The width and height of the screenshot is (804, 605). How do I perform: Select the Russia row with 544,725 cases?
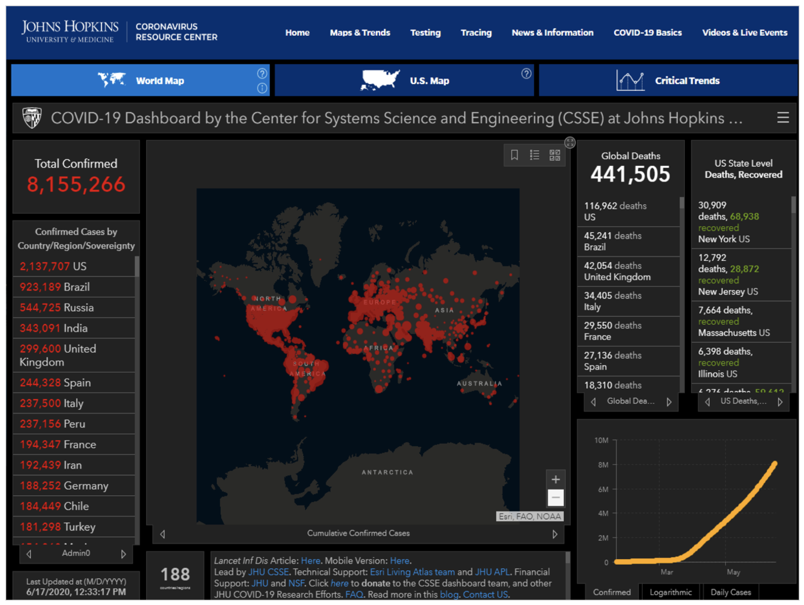(x=74, y=307)
